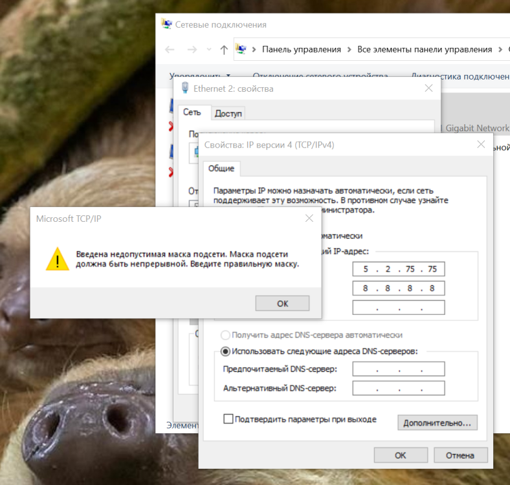
Task: Open the Дополнительно... advanced settings
Action: pos(437,422)
